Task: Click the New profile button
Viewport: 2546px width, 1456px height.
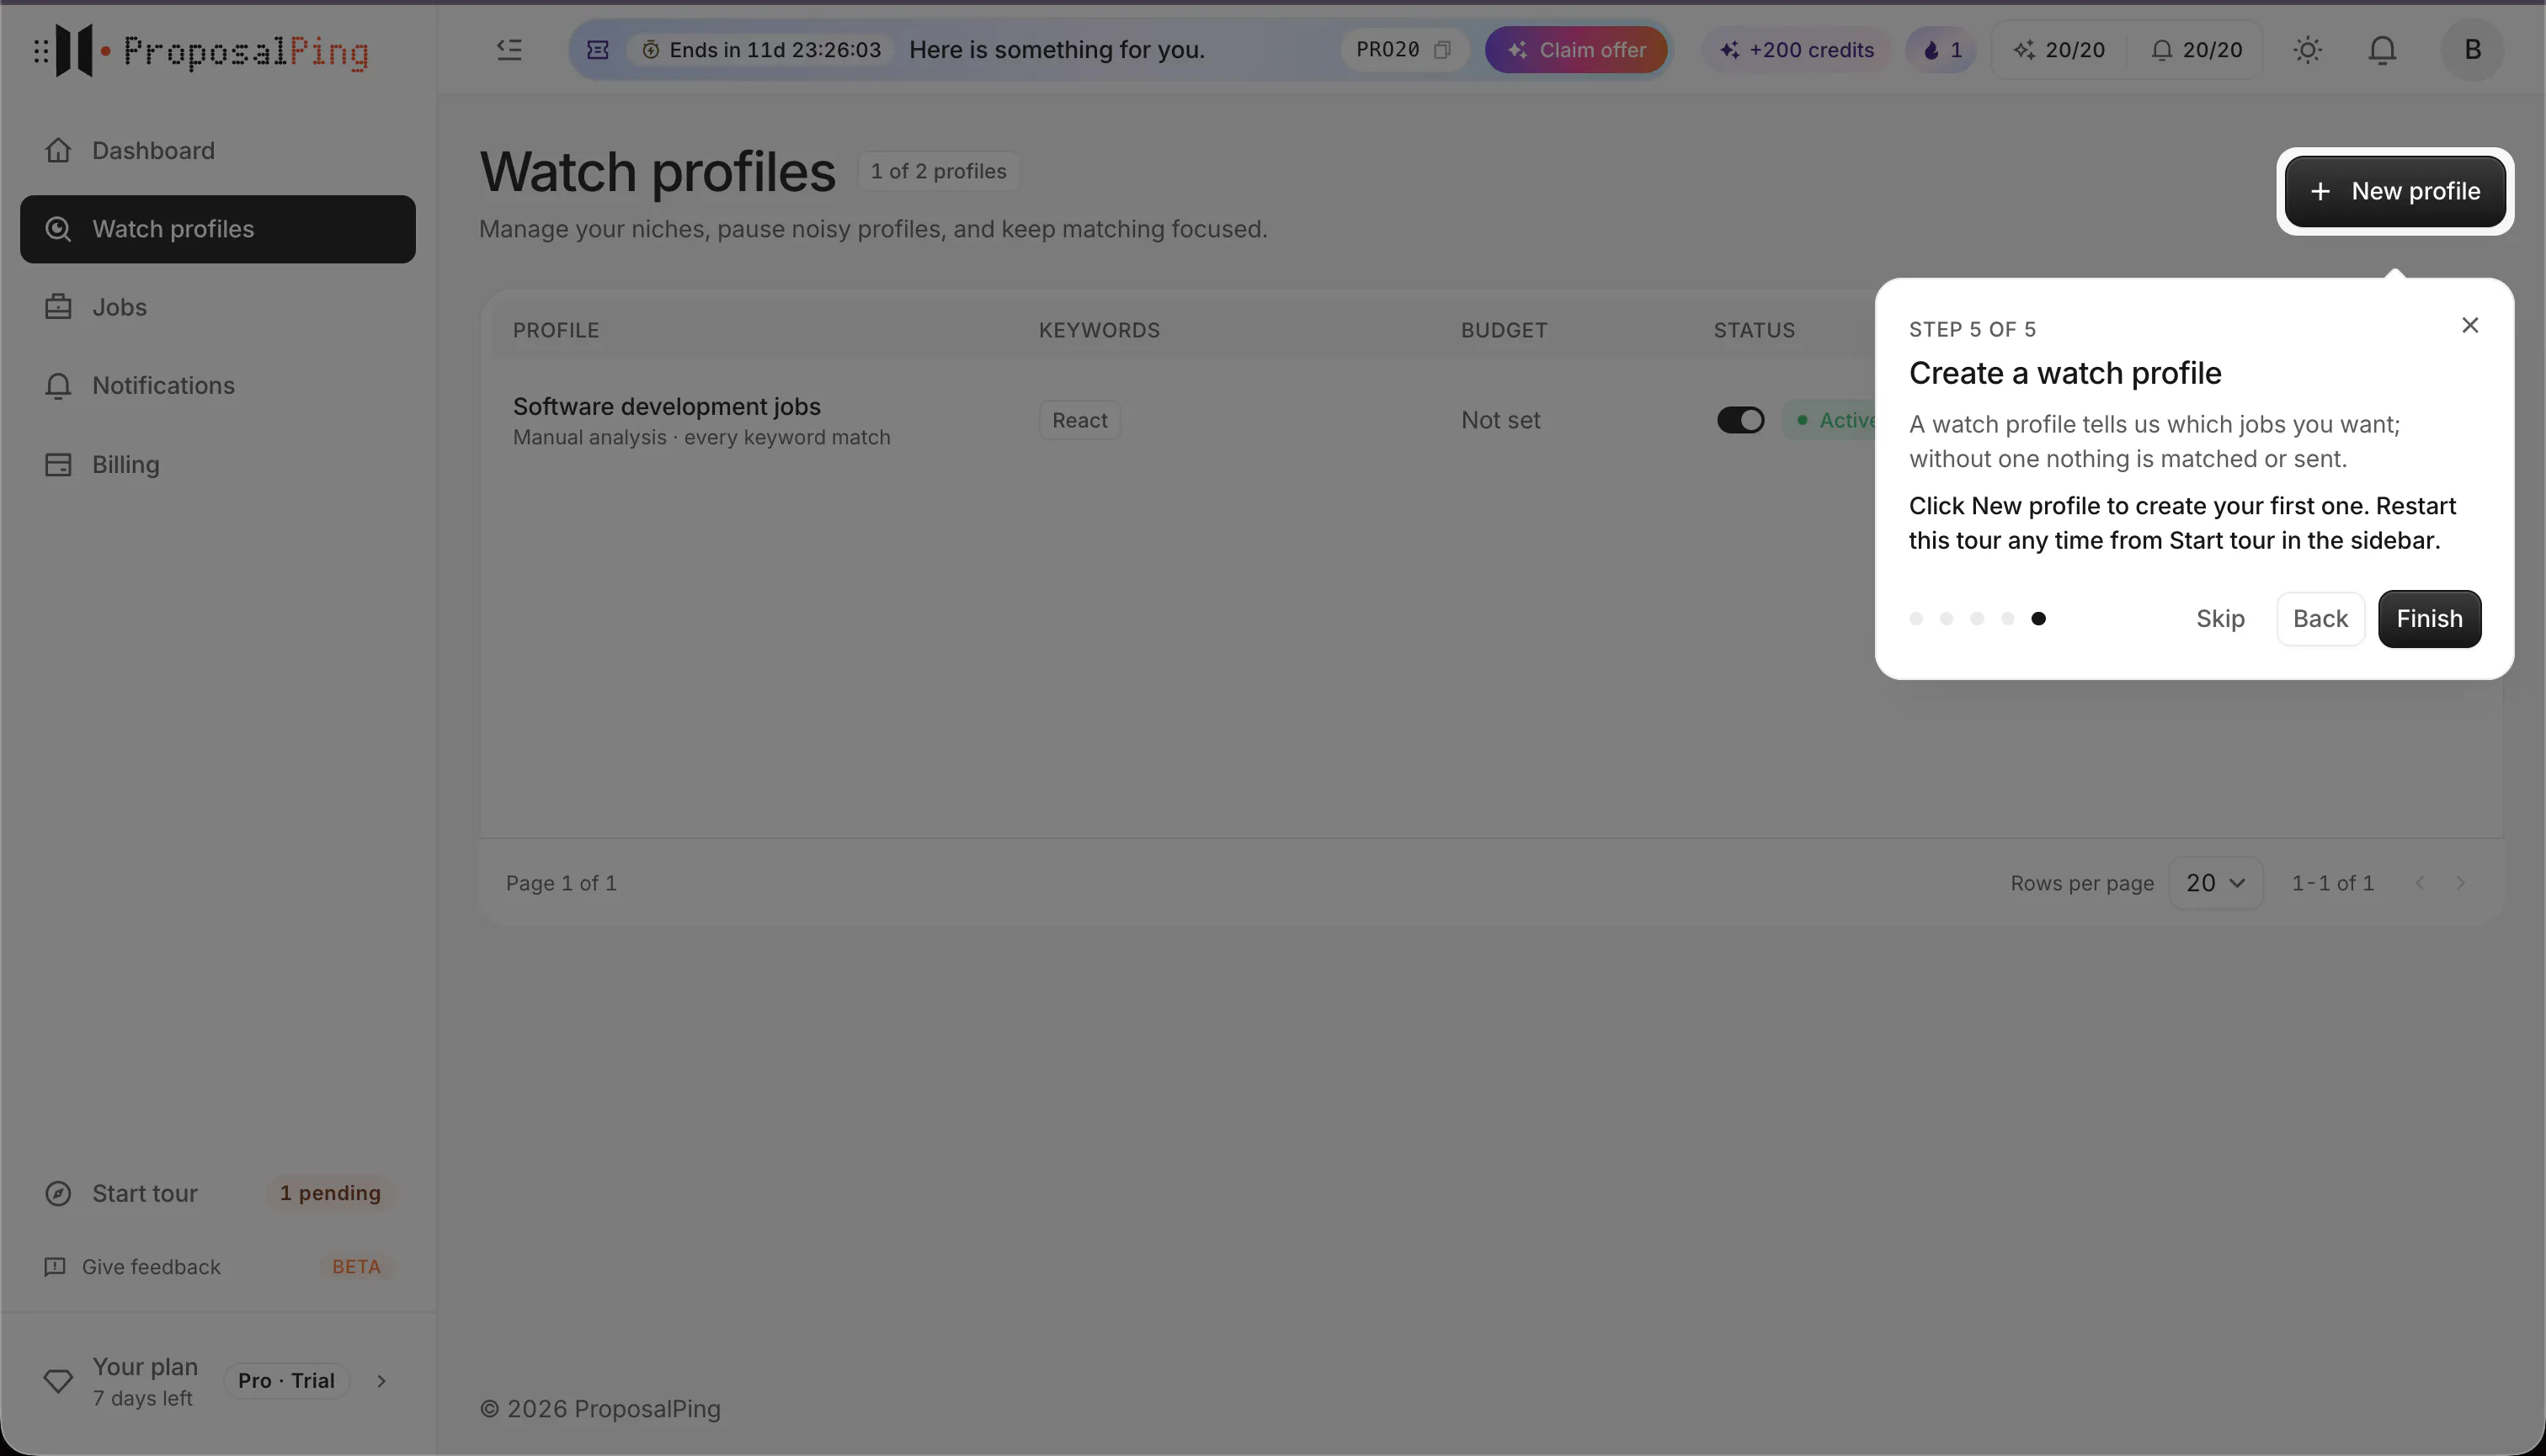Action: (2394, 191)
